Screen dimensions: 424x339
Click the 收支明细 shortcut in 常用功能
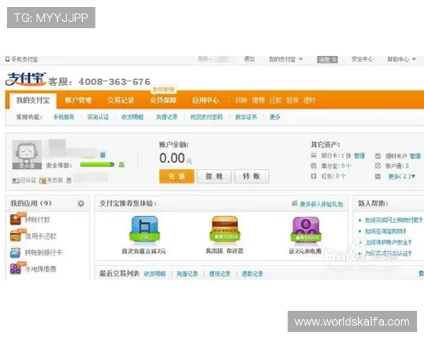coord(132,117)
